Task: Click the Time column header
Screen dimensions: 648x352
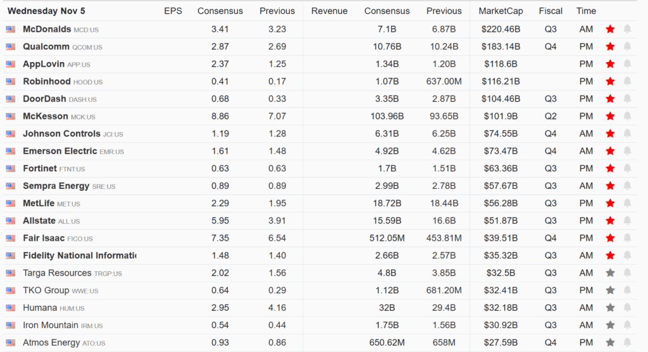Action: pyautogui.click(x=586, y=11)
